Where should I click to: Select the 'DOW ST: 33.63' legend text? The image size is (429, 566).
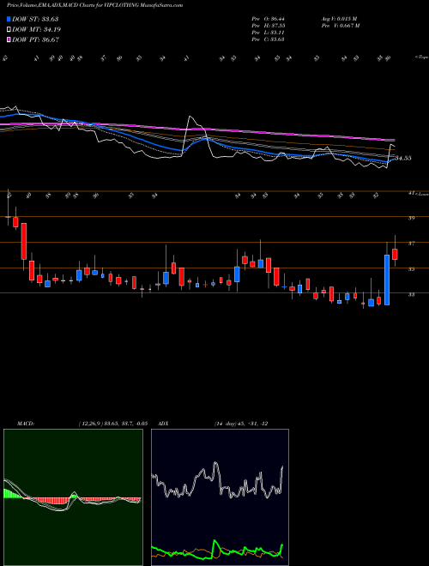35,19
